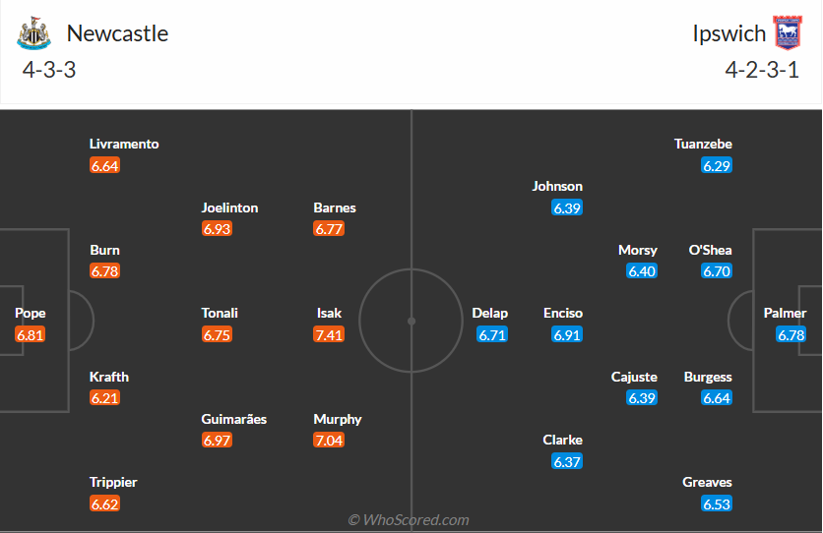This screenshot has width=823, height=533.
Task: Click the Ipswich club crest icon
Action: pos(788,33)
